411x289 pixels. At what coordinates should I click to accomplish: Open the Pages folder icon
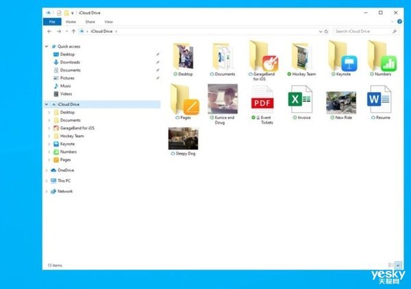click(185, 99)
